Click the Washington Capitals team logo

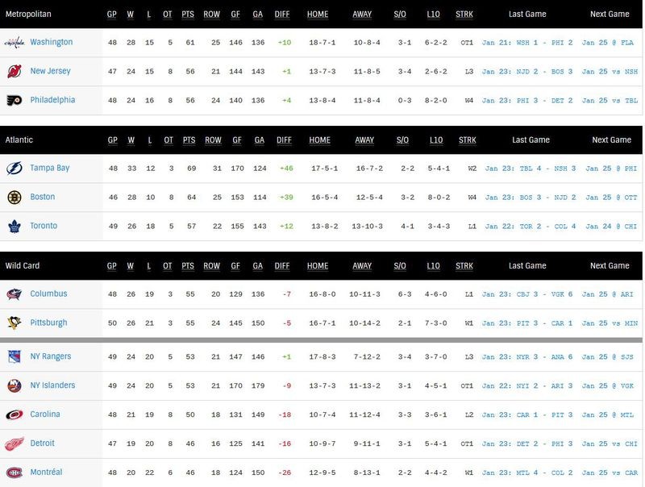[x=15, y=41]
